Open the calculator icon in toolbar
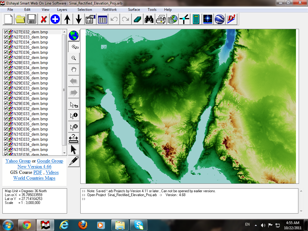This screenshot has height=231, width=308. click(x=196, y=19)
